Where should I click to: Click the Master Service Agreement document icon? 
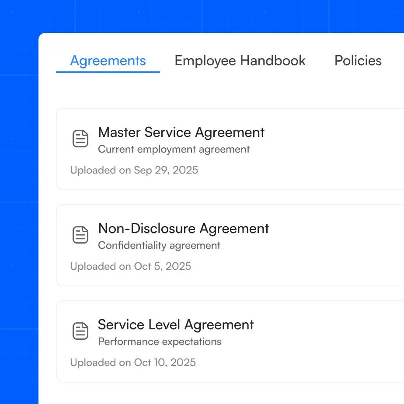[80, 139]
